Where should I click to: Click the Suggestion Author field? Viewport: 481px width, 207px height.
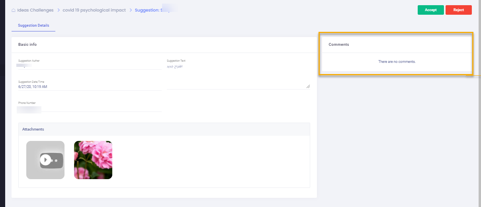tap(90, 66)
